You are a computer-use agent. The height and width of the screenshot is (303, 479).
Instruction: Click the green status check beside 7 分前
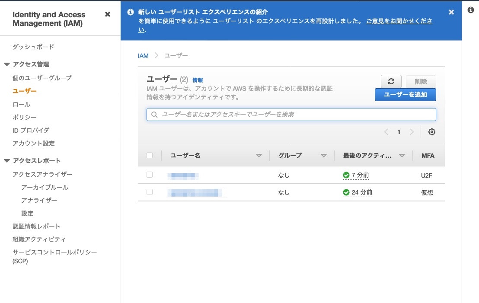346,175
